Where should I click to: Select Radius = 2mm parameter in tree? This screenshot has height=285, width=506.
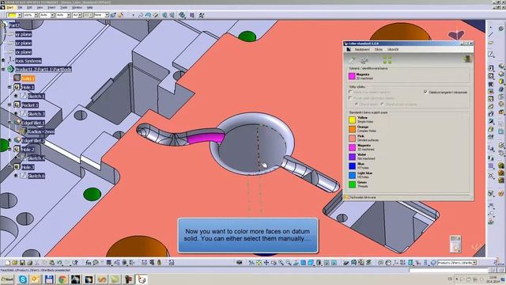(x=40, y=132)
